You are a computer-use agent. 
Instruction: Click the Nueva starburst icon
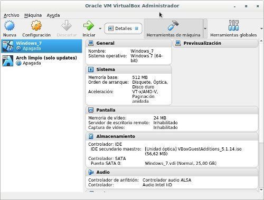(x=10, y=25)
